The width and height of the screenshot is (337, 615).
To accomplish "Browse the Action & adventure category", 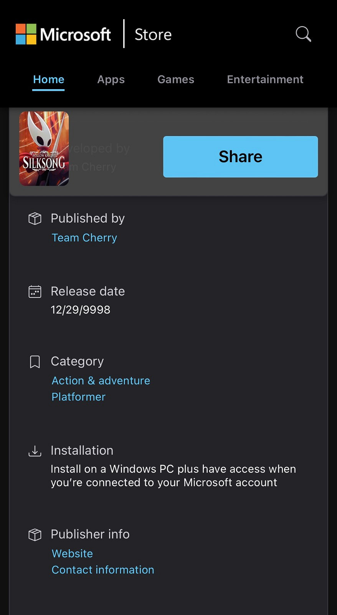I will (101, 381).
